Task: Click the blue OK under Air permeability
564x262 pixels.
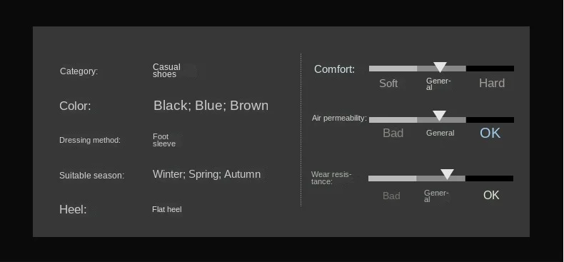Action: [490, 133]
